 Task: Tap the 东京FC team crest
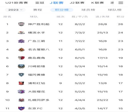21,108
